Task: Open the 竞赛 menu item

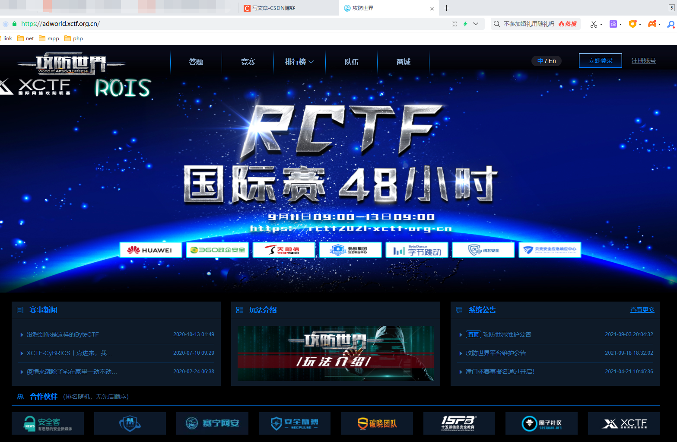Action: click(248, 62)
